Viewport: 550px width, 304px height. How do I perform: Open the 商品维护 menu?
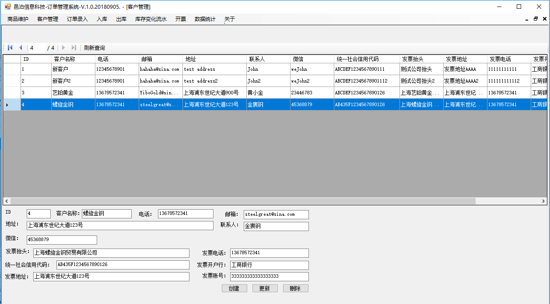tap(18, 19)
